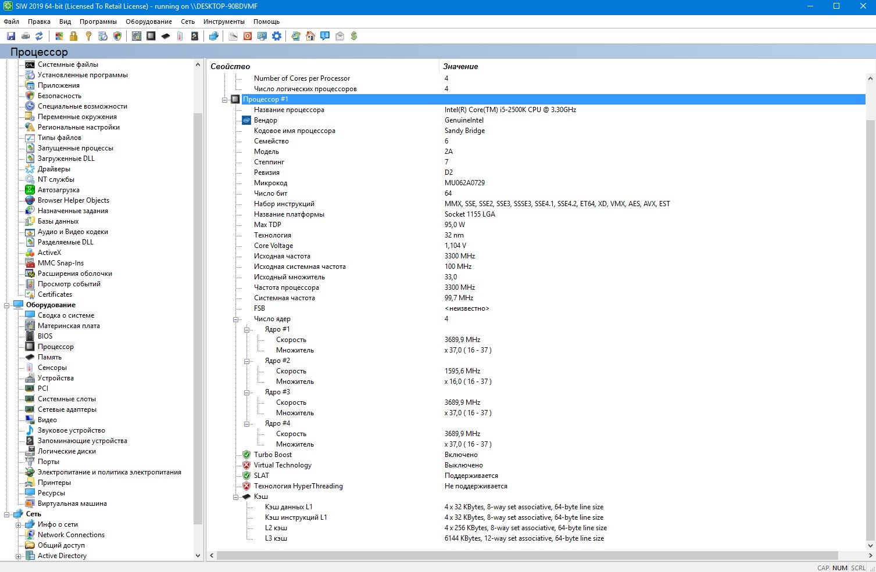Select Материнская плата in the tree
The width and height of the screenshot is (876, 572).
click(x=69, y=326)
